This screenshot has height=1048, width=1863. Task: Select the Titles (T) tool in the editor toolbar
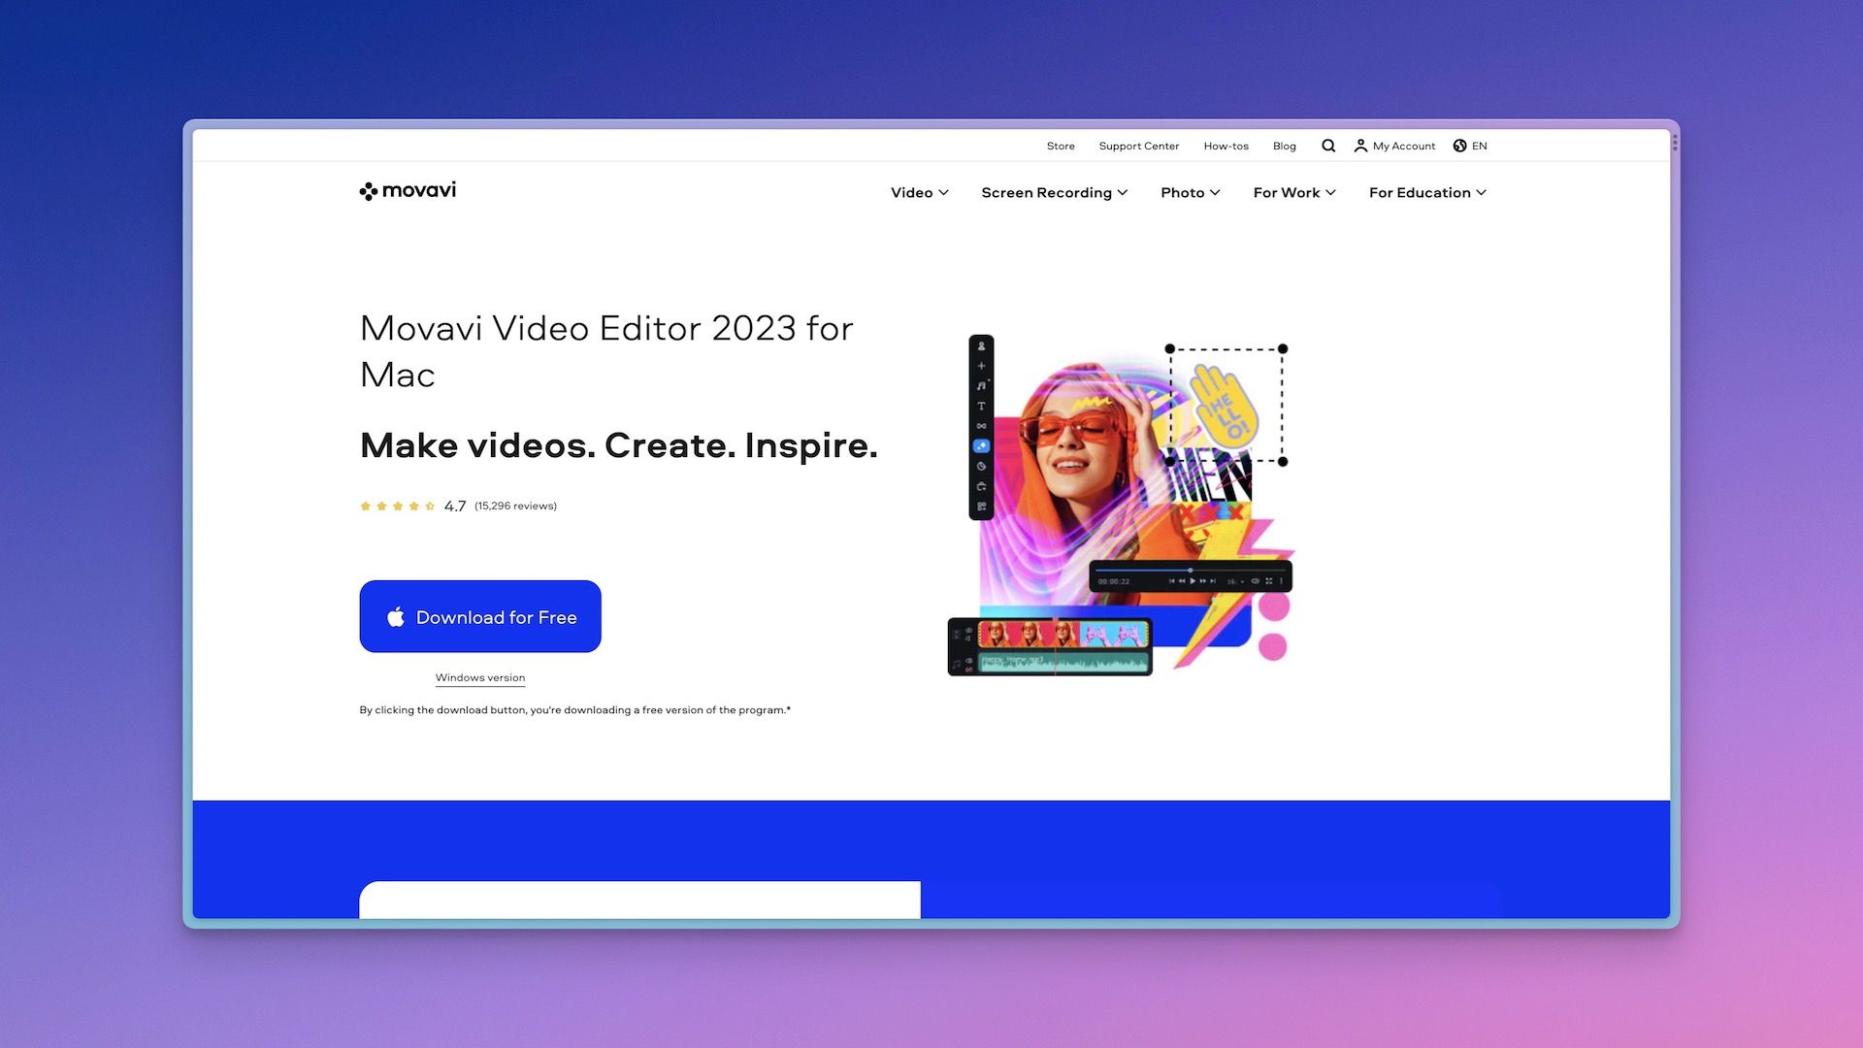[x=981, y=406]
